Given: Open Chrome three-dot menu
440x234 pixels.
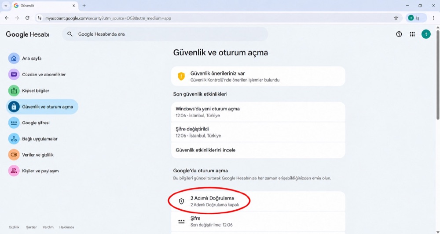Looking at the screenshot, I should tap(433, 18).
